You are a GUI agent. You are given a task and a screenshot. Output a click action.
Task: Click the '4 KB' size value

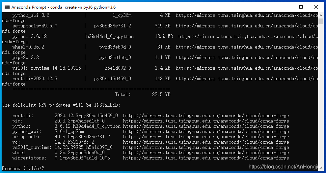(x=165, y=15)
